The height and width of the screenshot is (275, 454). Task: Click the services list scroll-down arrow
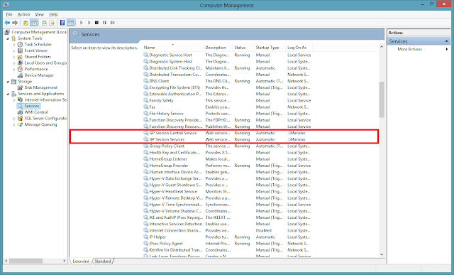tap(382, 254)
